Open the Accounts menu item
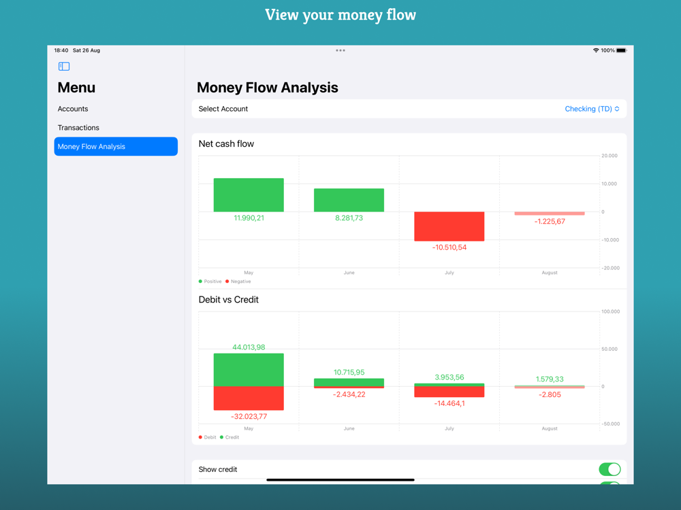 pos(73,109)
